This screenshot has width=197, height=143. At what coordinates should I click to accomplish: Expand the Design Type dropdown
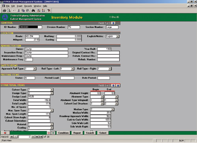pos(52,93)
